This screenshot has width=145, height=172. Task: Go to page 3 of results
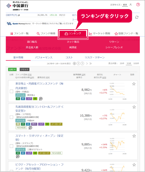(x=82, y=64)
